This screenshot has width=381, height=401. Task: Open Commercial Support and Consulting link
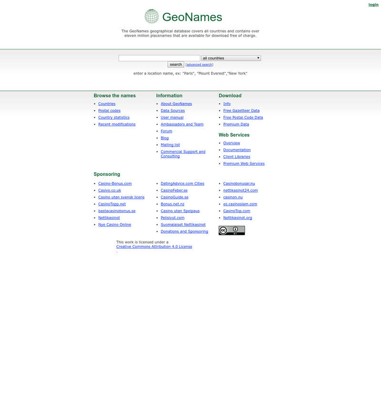(183, 154)
